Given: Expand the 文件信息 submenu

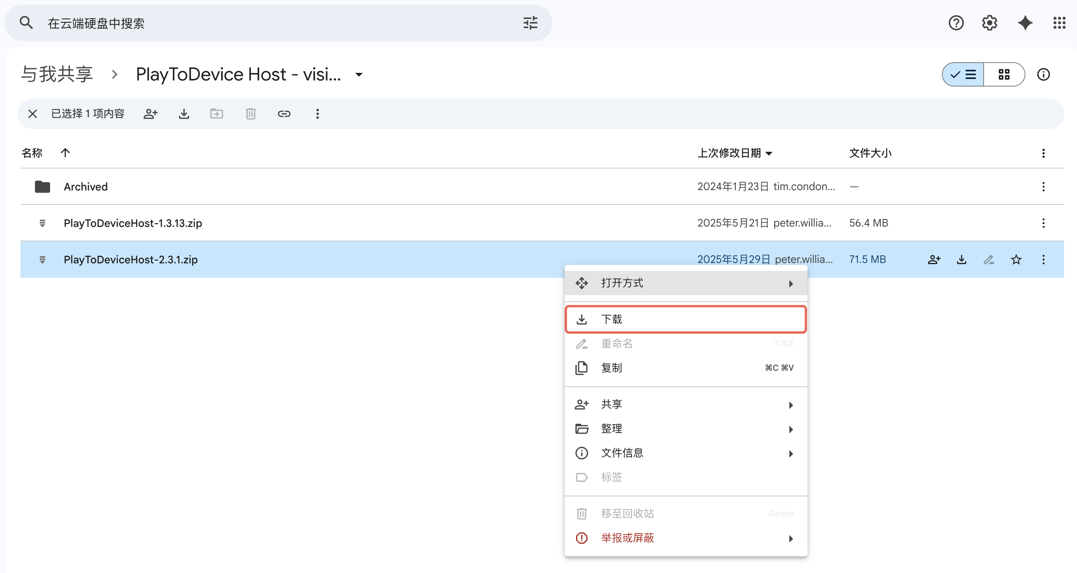Looking at the screenshot, I should [x=686, y=453].
